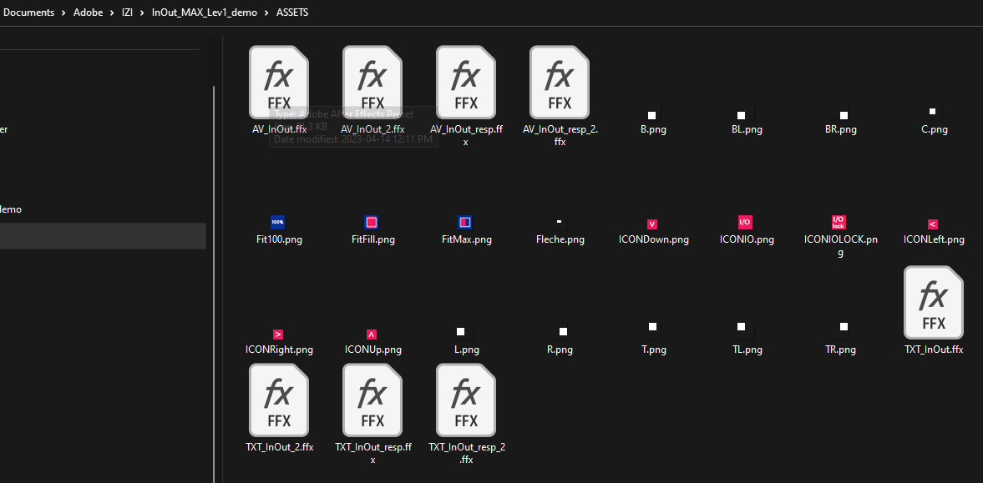Select the AV_InOut_resp.ffx preset file icon
The width and height of the screenshot is (983, 483).
pyautogui.click(x=466, y=82)
